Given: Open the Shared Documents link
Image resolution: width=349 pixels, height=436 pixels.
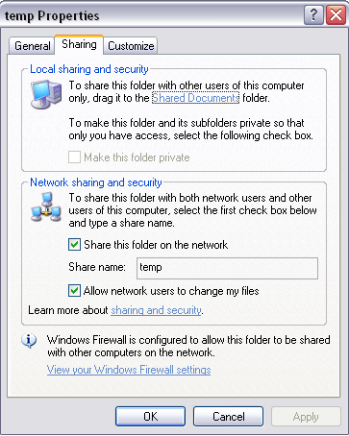Looking at the screenshot, I should [x=195, y=98].
